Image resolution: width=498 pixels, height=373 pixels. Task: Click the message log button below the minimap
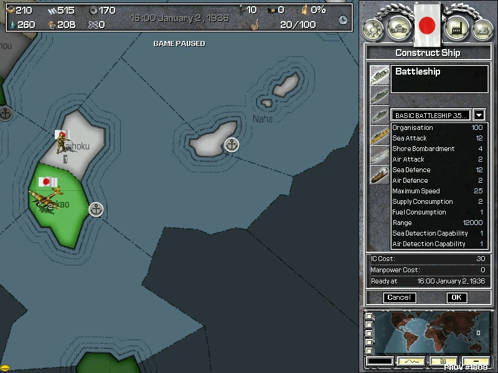444,361
